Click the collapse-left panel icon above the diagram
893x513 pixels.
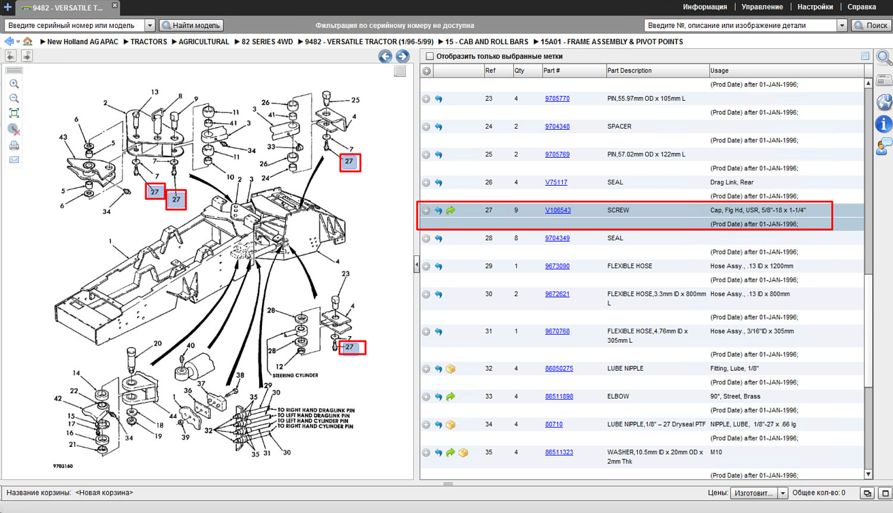pos(11,56)
